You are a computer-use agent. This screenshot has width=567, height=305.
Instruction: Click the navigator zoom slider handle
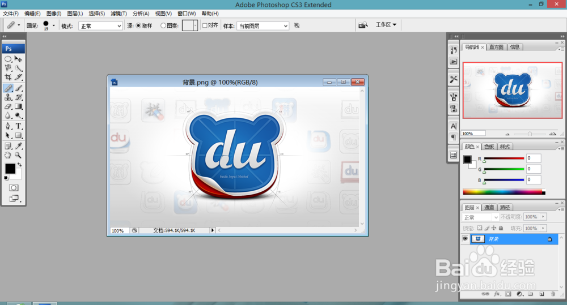click(x=530, y=134)
